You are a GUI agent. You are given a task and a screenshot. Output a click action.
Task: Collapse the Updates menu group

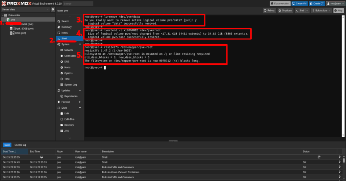coord(80,90)
